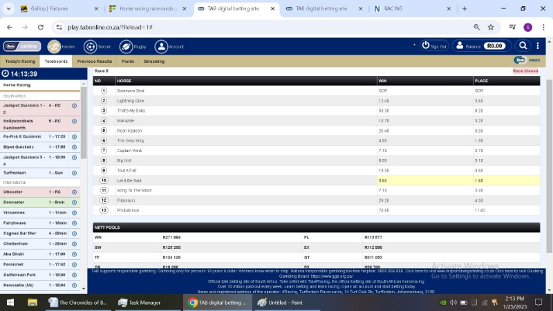Image resolution: width=553 pixels, height=311 pixels.
Task: Bookmark this page with the star
Action: [491, 27]
